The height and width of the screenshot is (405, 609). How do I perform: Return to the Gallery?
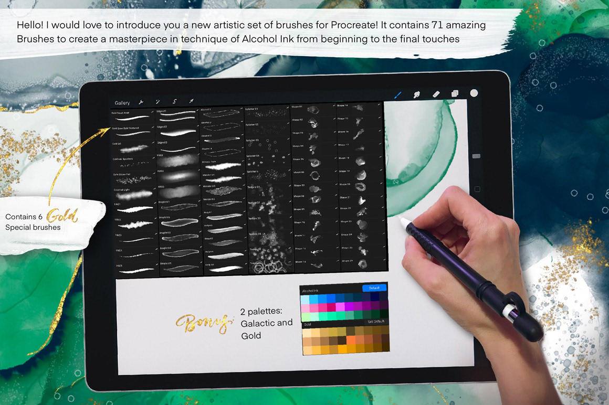point(122,103)
